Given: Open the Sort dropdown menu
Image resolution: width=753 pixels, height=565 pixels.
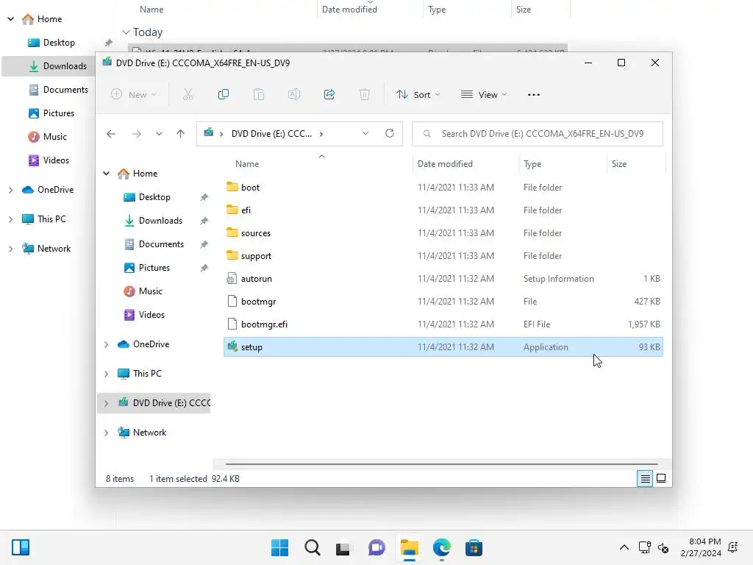Looking at the screenshot, I should [x=418, y=95].
